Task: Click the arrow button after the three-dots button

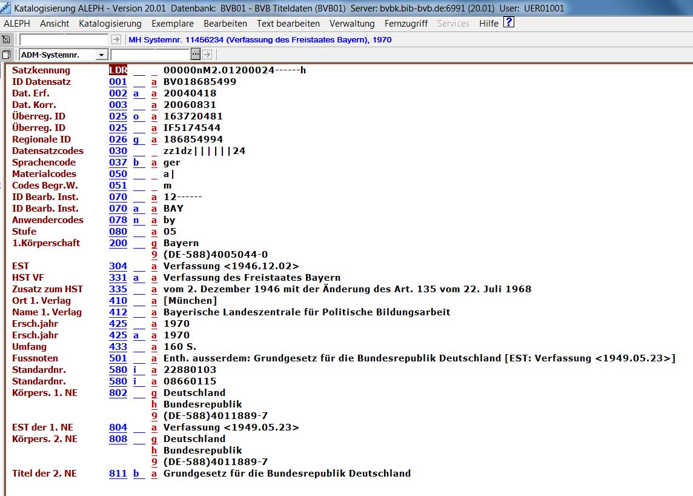Action: pyautogui.click(x=207, y=55)
